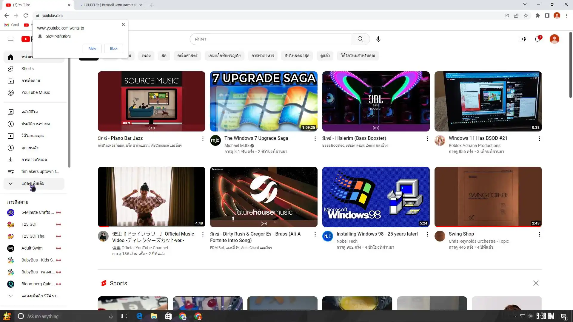Click the search magnifier button
573x322 pixels.
point(360,39)
